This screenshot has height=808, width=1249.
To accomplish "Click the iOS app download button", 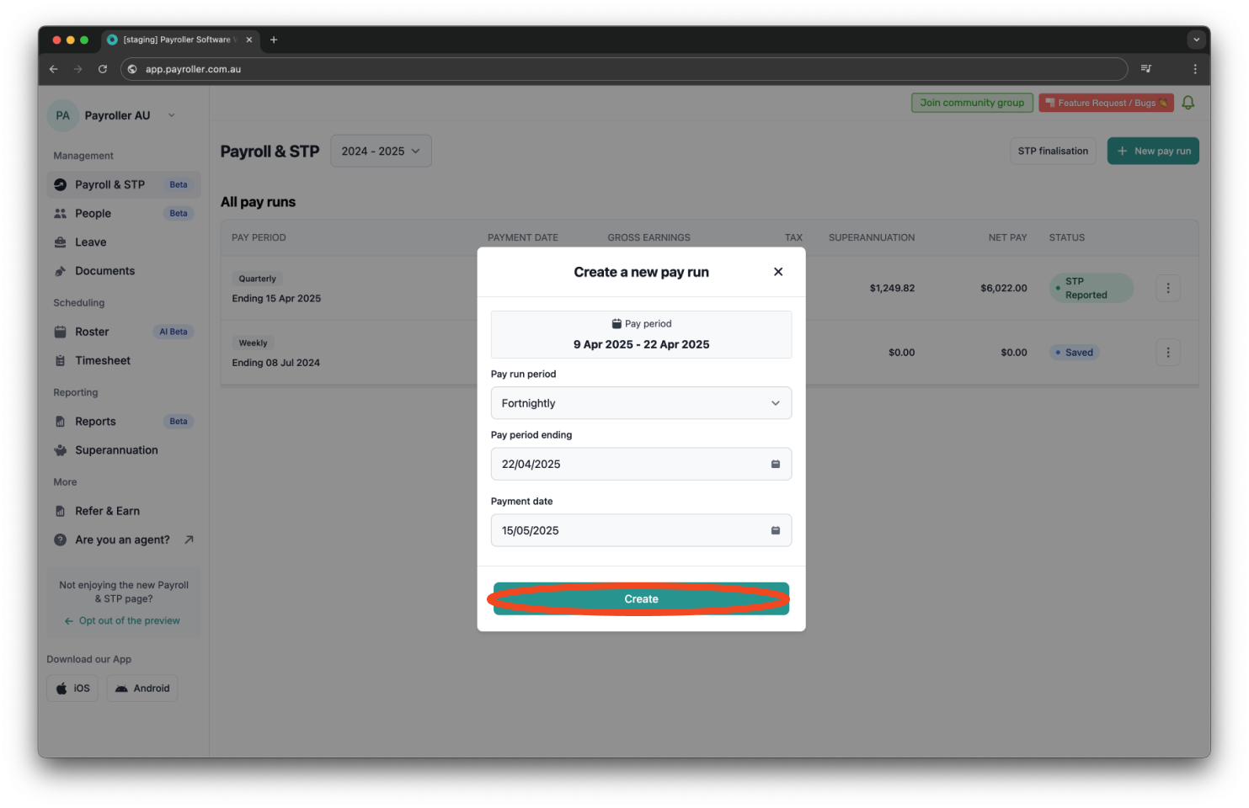I will click(72, 688).
